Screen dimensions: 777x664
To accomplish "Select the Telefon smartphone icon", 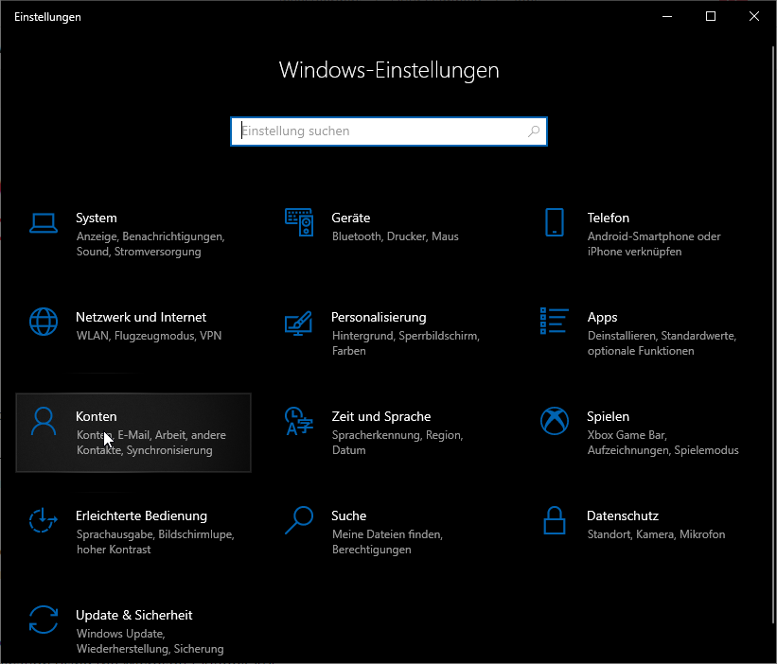I will click(x=555, y=222).
